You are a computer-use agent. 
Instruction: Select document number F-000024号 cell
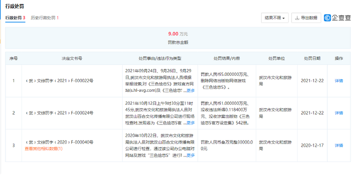(59, 113)
